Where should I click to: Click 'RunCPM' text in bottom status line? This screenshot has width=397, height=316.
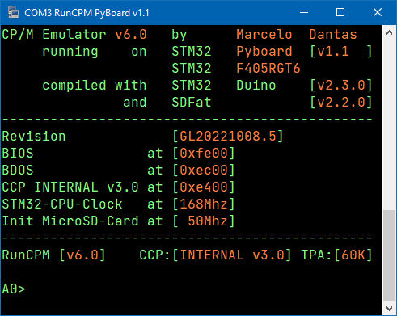26,255
